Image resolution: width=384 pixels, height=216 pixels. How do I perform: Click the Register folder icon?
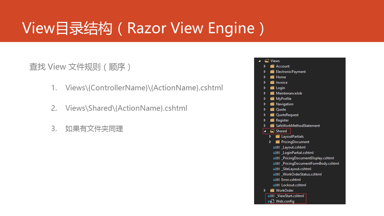272,120
